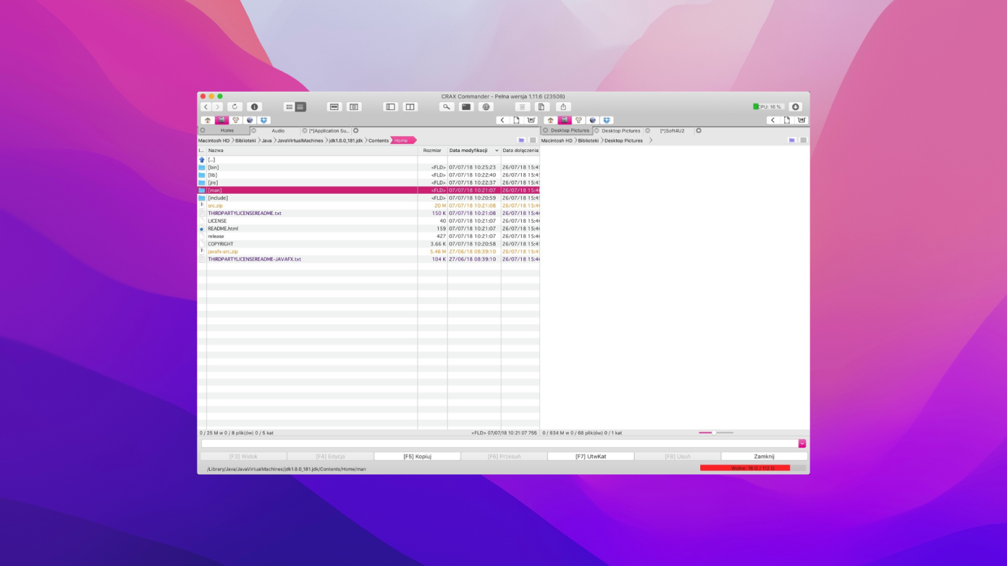Open the command line history dropdown
The height and width of the screenshot is (566, 1007).
coord(802,443)
